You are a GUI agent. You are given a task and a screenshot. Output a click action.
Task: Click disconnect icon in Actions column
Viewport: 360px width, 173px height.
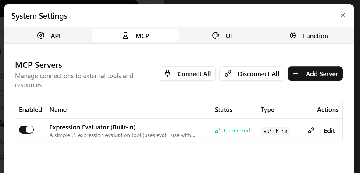[x=311, y=131]
